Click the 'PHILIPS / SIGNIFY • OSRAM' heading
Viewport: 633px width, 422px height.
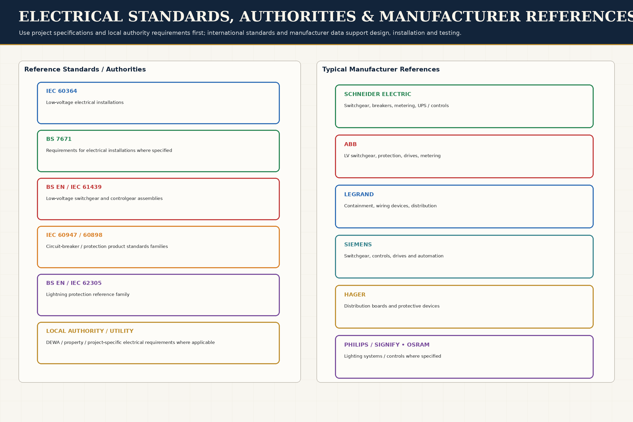(387, 345)
